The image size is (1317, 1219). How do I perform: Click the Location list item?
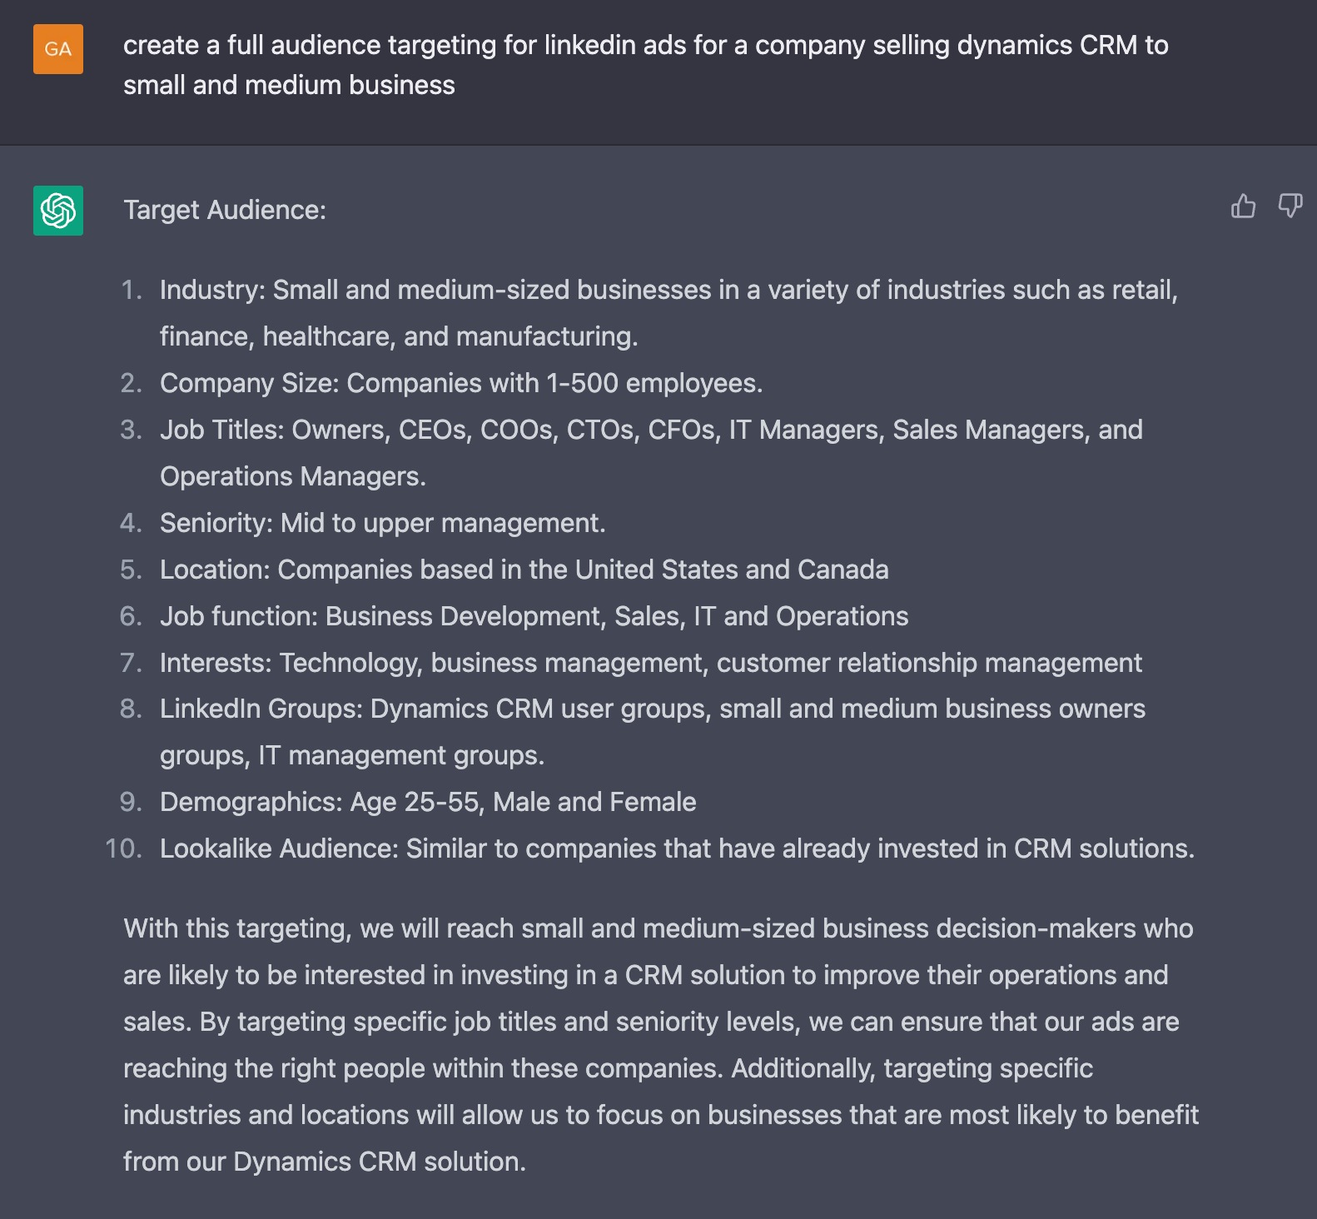(524, 570)
